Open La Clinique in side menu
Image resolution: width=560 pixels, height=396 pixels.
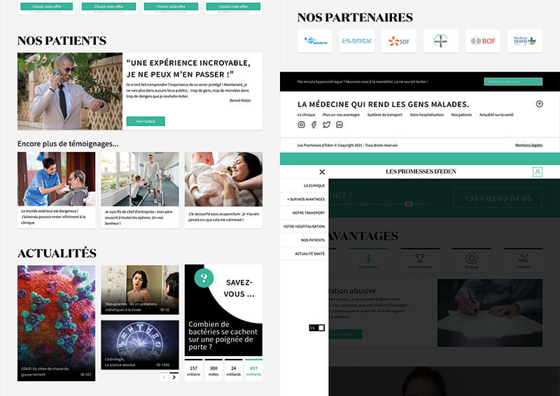click(314, 186)
